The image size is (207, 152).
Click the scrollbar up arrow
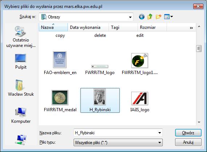pyautogui.click(x=199, y=27)
